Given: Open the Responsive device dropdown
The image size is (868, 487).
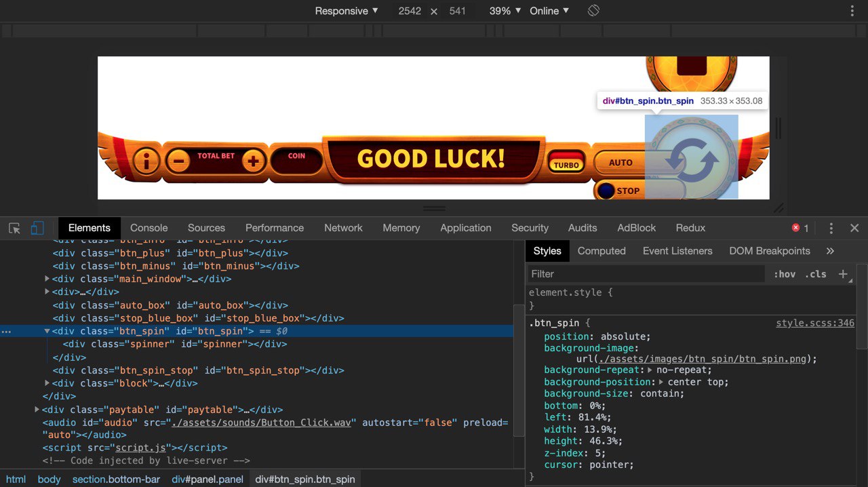Looking at the screenshot, I should pyautogui.click(x=347, y=11).
